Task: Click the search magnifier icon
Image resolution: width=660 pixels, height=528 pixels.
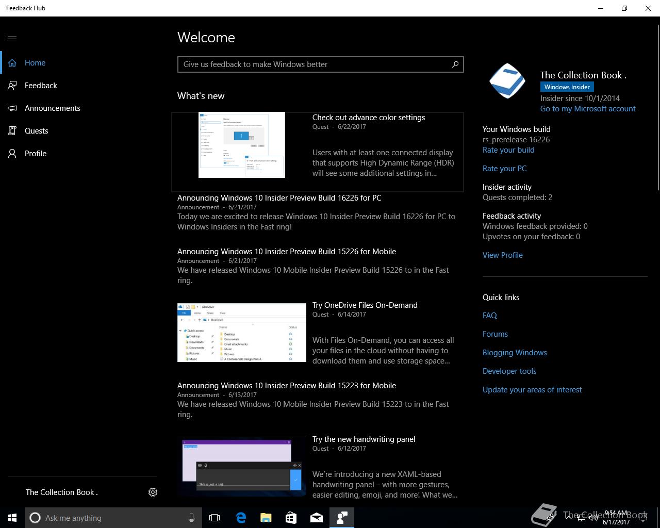Action: pos(455,64)
